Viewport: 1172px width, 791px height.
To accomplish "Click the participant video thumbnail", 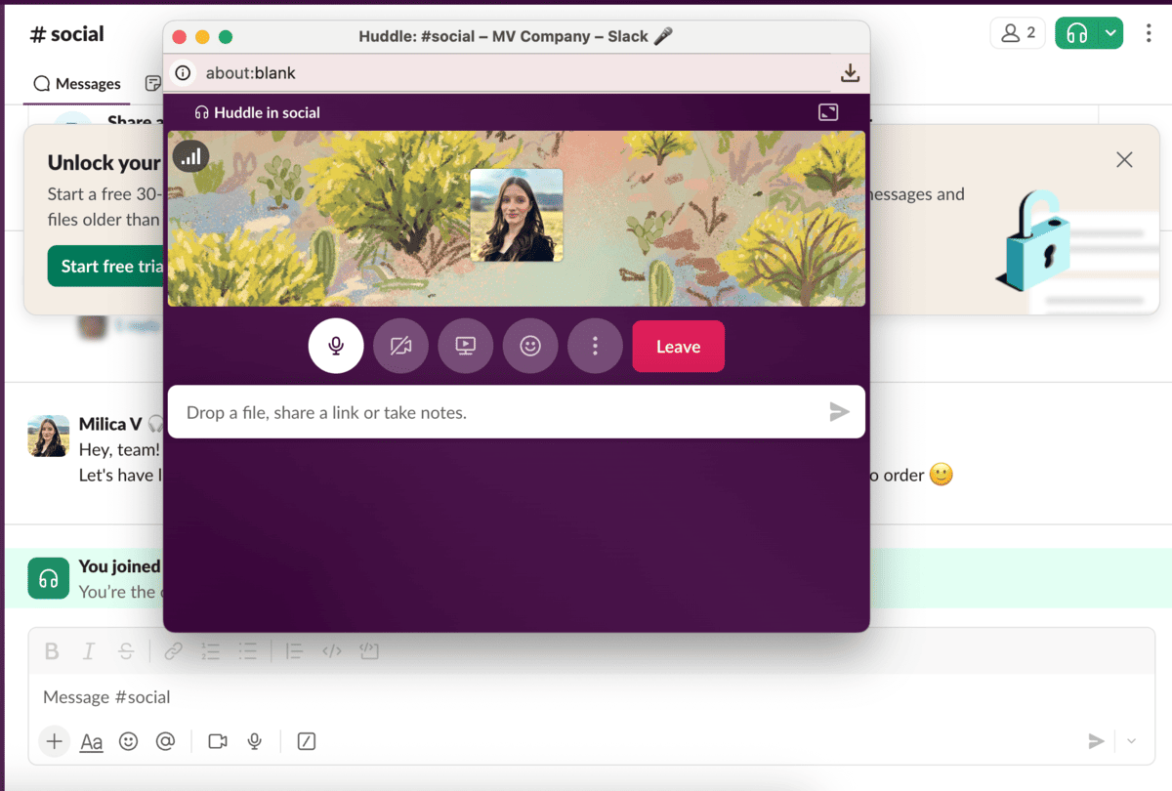I will point(517,215).
